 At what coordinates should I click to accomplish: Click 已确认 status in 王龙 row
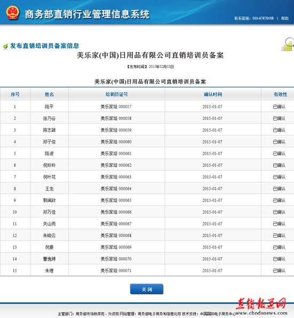click(x=279, y=188)
